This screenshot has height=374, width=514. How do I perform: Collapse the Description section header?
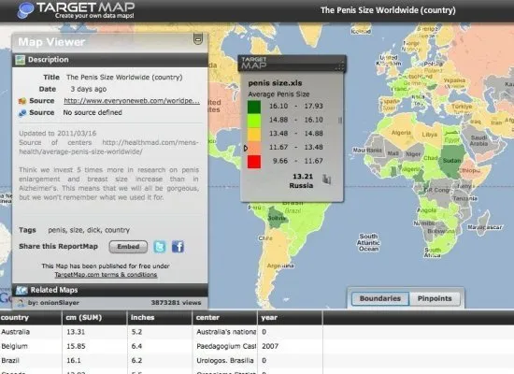110,60
